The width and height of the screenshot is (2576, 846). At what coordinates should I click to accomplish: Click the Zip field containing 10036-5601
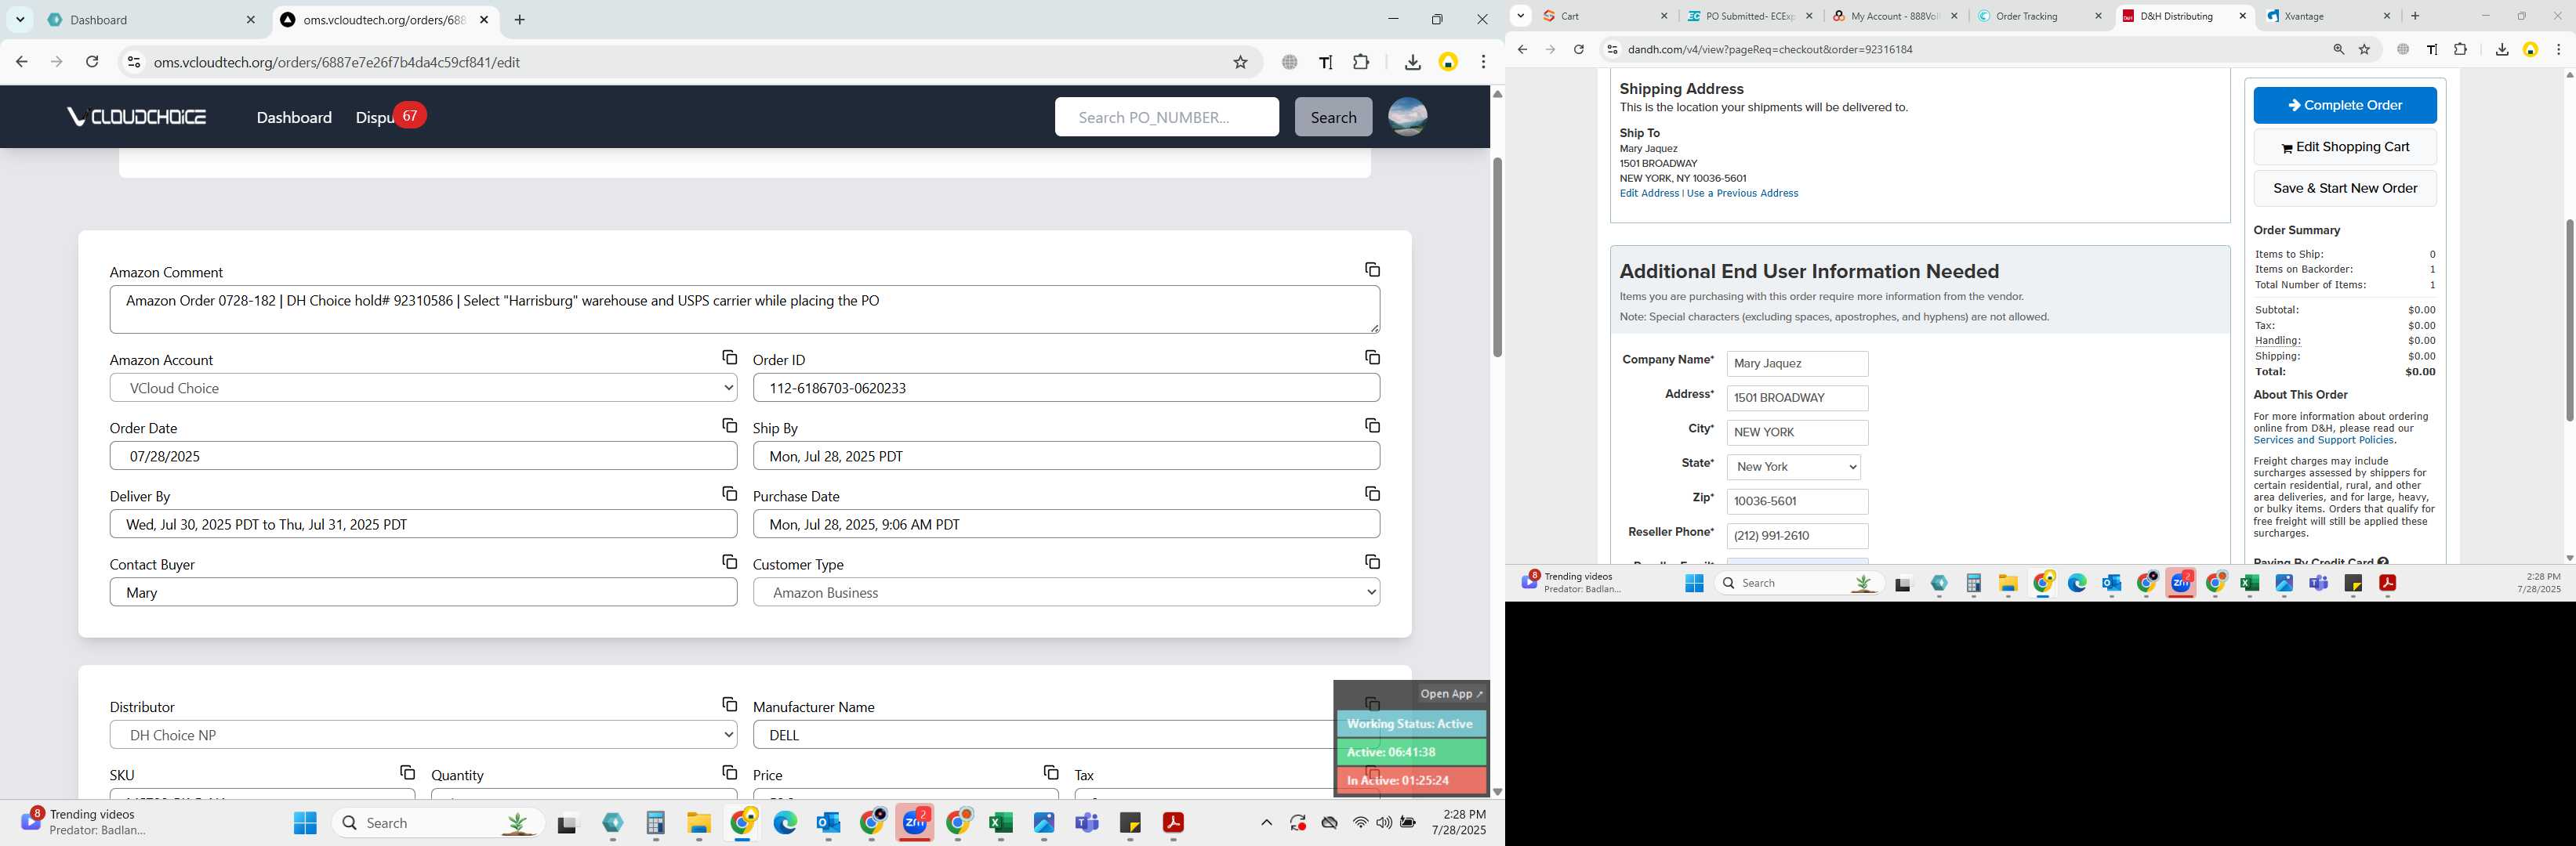[1797, 501]
